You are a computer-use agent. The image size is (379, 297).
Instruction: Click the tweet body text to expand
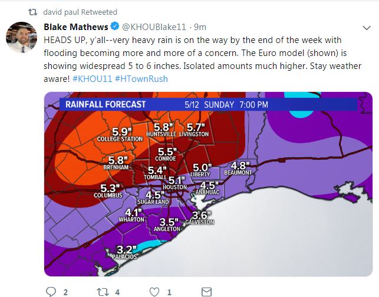click(x=200, y=53)
